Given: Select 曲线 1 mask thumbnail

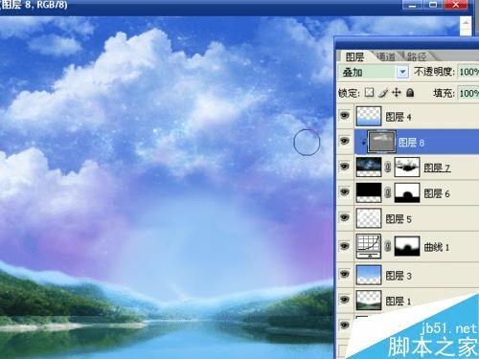Looking at the screenshot, I should (407, 246).
